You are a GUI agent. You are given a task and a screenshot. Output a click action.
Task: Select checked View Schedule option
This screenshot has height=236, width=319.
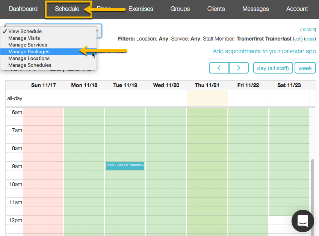(25, 31)
